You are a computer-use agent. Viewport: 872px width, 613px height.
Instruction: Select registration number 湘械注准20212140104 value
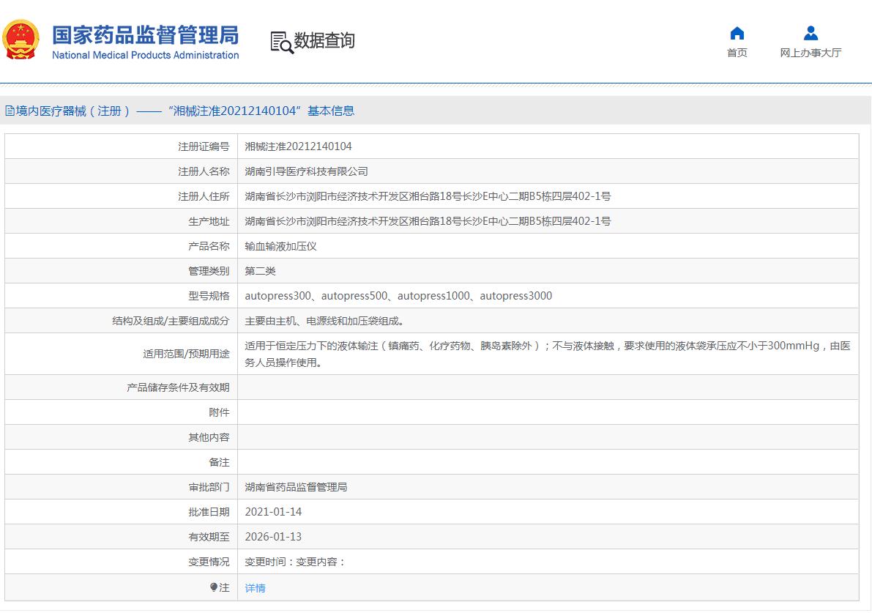click(x=298, y=146)
